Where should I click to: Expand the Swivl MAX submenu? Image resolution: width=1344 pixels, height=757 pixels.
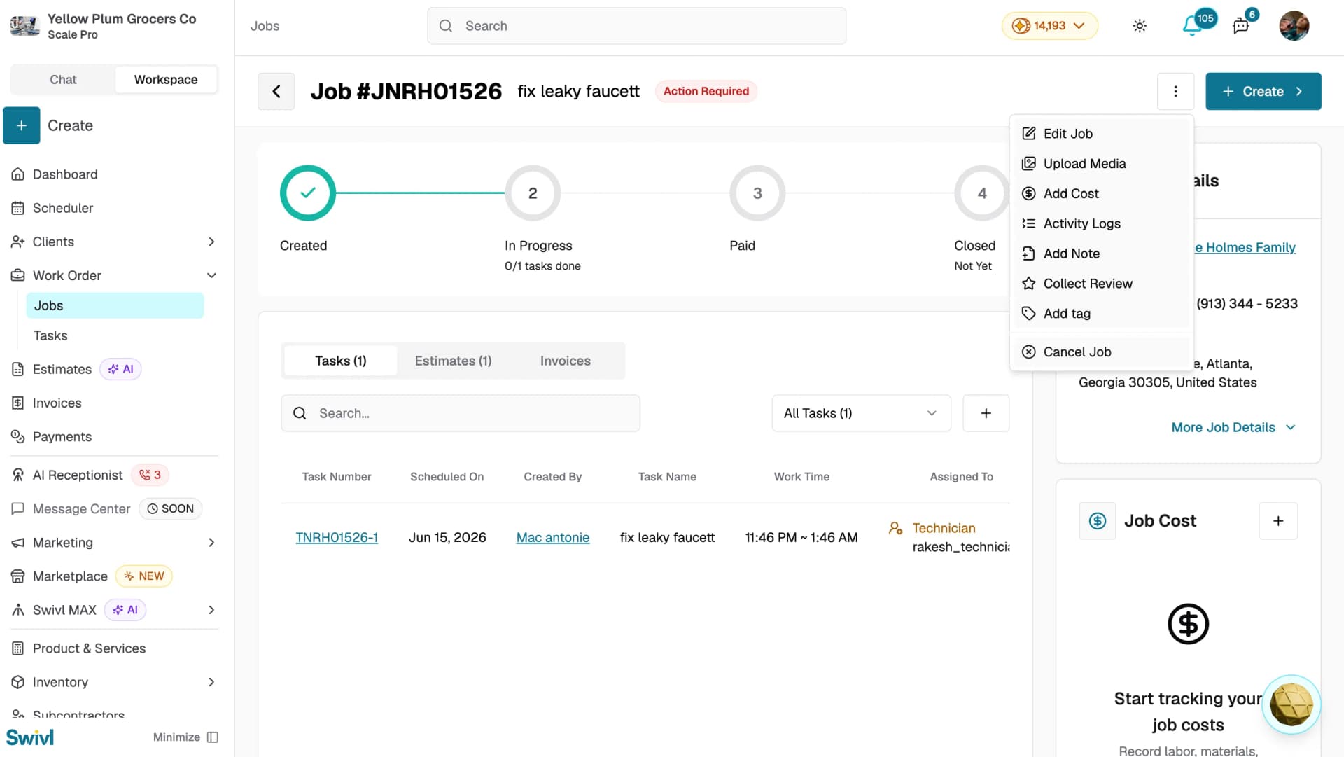211,610
